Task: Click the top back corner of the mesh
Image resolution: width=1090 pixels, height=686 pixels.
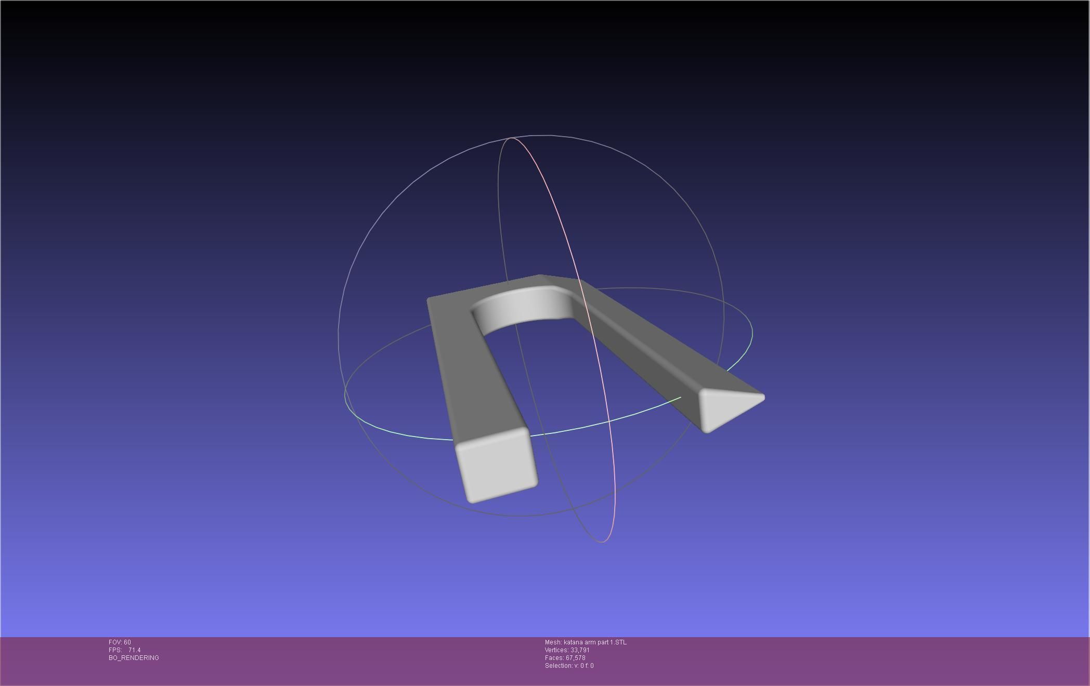Action: point(541,277)
